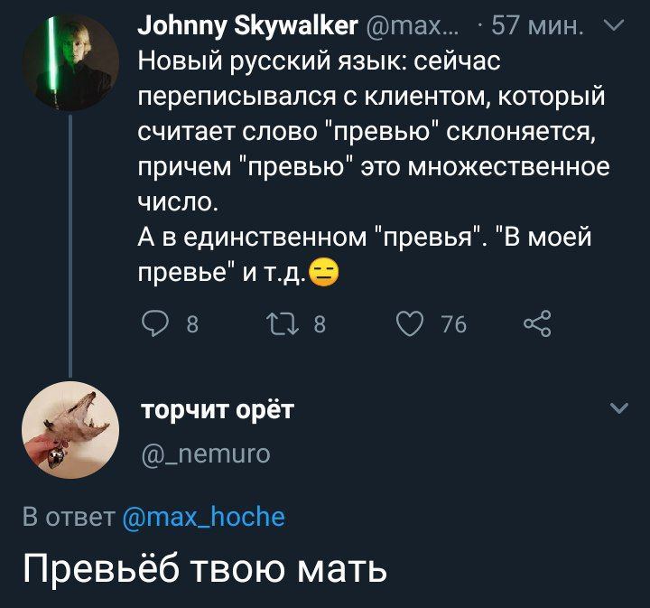Click the торчит орёт display name

(217, 411)
